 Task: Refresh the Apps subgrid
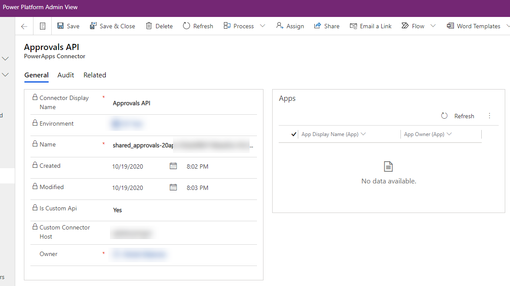click(459, 116)
